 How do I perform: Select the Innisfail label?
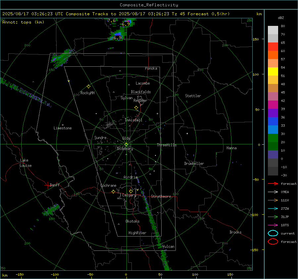(x=133, y=120)
